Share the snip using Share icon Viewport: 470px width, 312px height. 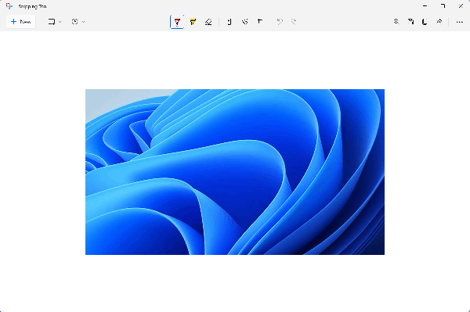click(x=439, y=22)
